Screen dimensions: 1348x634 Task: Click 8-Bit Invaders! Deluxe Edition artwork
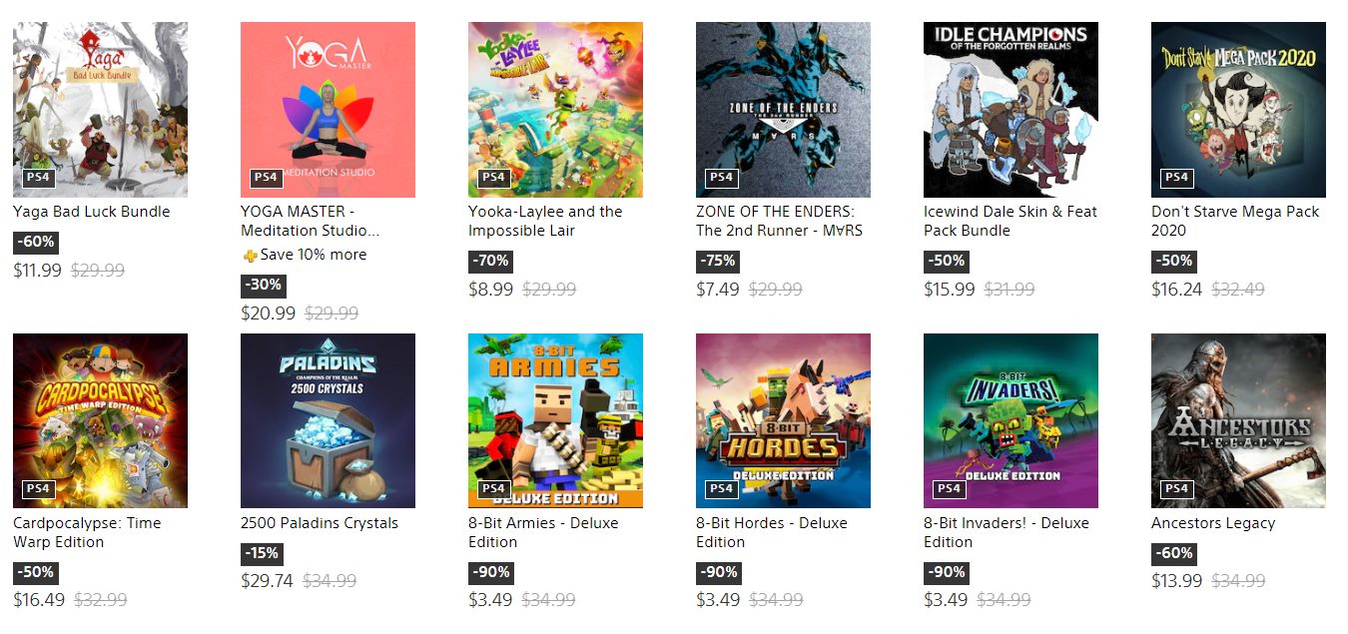point(1011,420)
